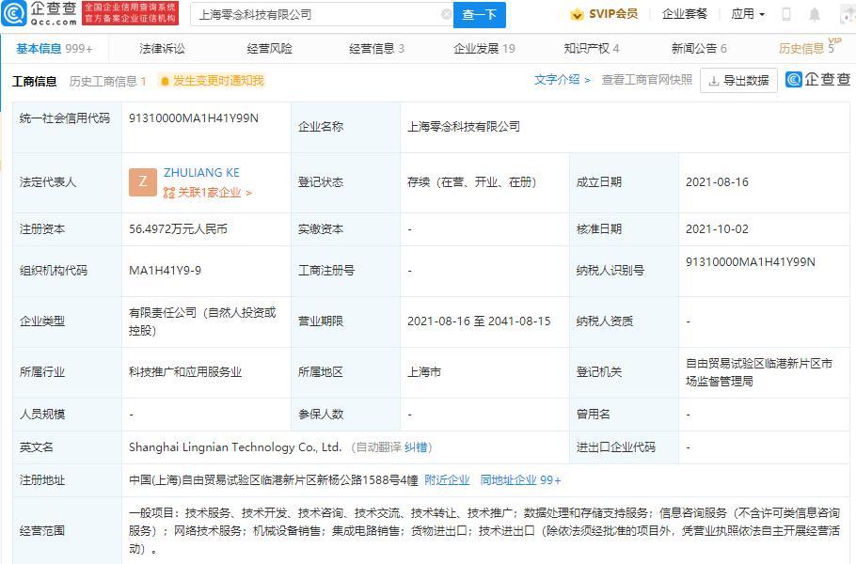
Task: Click establishment date 2021-08-16
Action: click(717, 182)
